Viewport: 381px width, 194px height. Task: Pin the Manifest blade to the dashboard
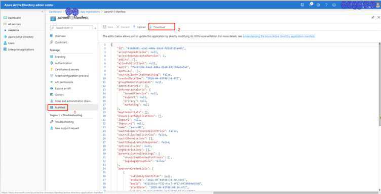[x=373, y=18]
